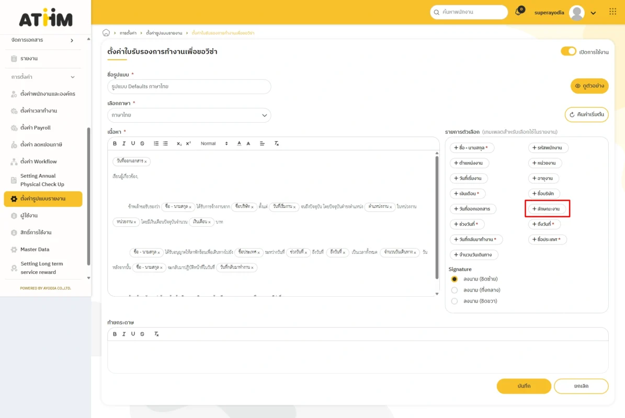The image size is (625, 418).
Task: Select signature ลงนาม (ชิดขวา) option
Action: tap(454, 301)
